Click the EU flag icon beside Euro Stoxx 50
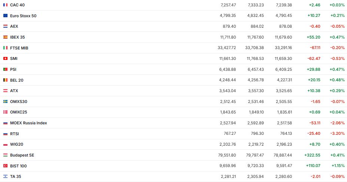This screenshot has height=182, width=347. click(5, 16)
